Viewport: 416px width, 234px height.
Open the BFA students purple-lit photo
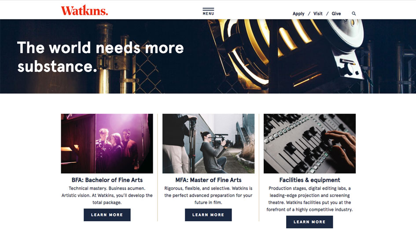coord(107,144)
